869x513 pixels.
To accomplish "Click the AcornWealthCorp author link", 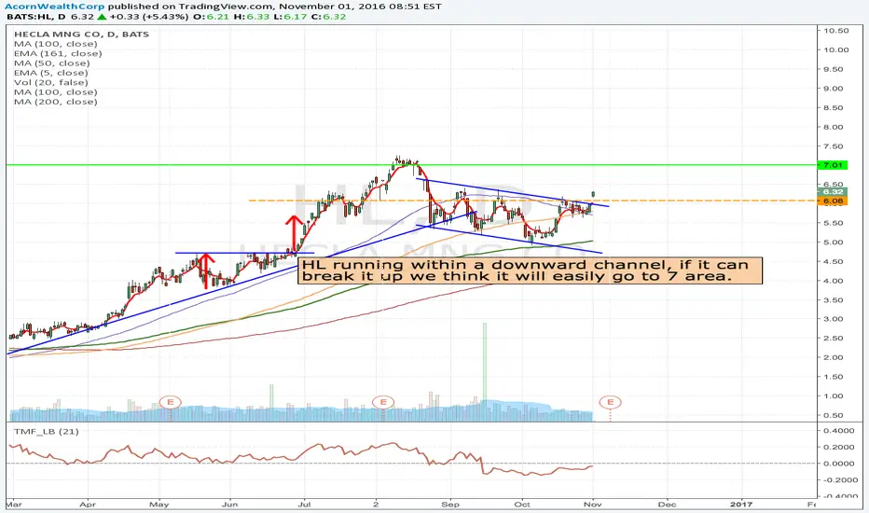I will click(x=54, y=7).
